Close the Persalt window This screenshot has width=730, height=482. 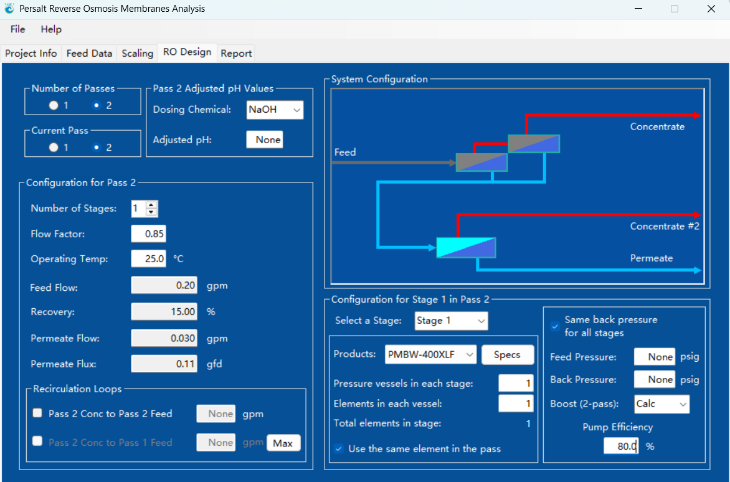point(711,9)
